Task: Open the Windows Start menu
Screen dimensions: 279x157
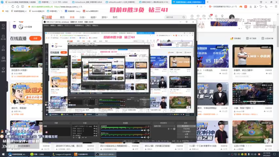Action: [3, 154]
